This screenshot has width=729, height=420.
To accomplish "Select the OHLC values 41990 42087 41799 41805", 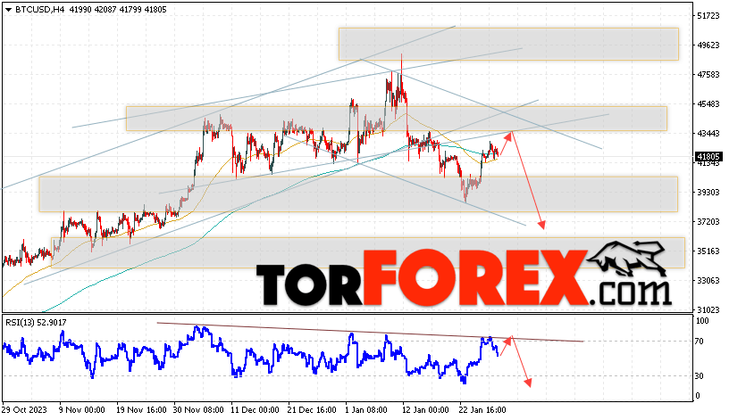I will coord(118,9).
